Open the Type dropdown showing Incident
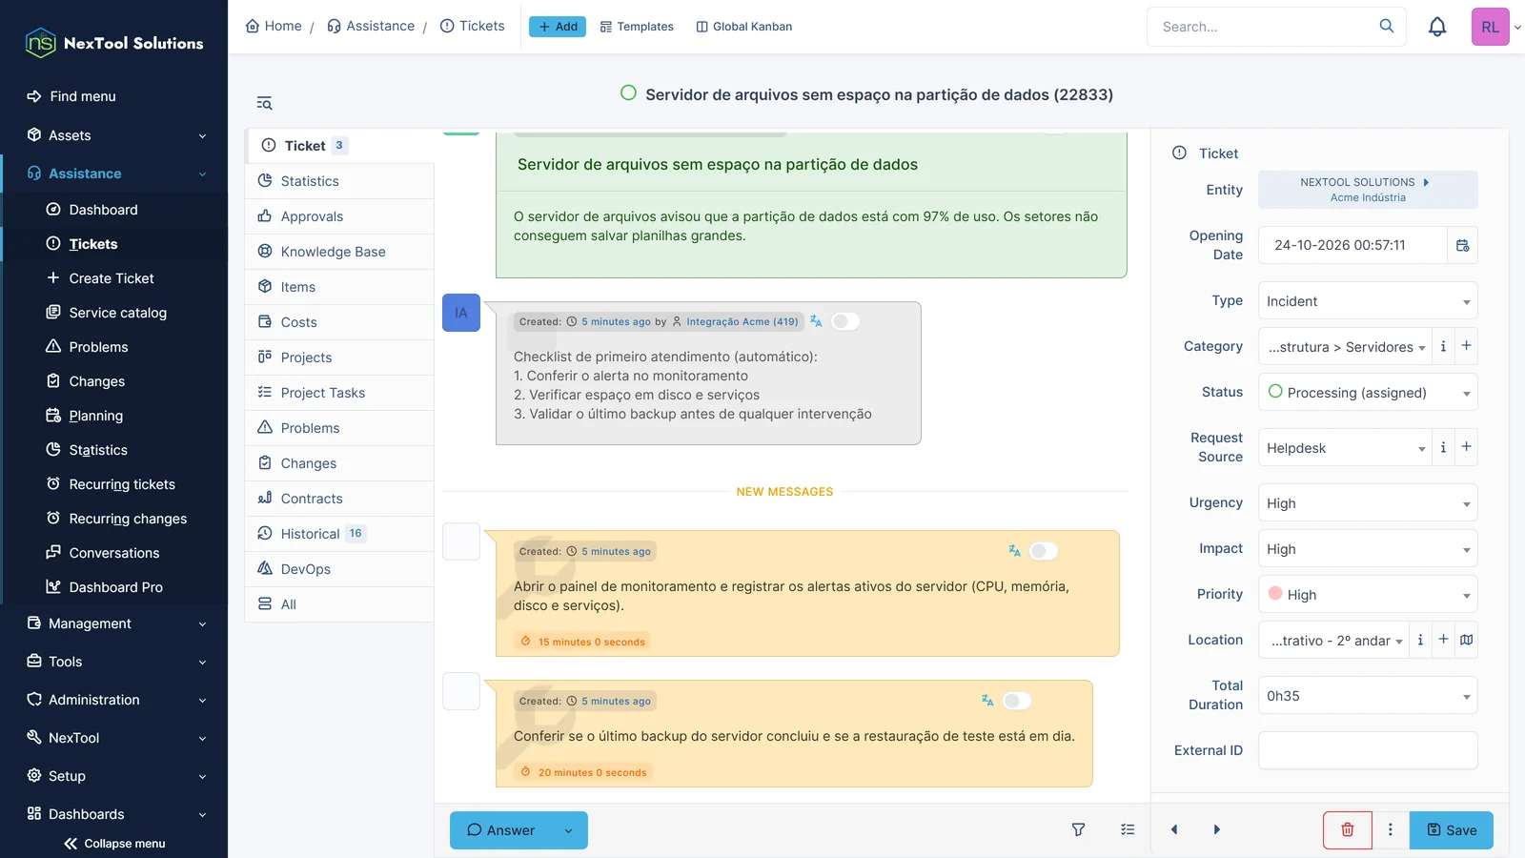Image resolution: width=1525 pixels, height=858 pixels. [x=1368, y=301]
